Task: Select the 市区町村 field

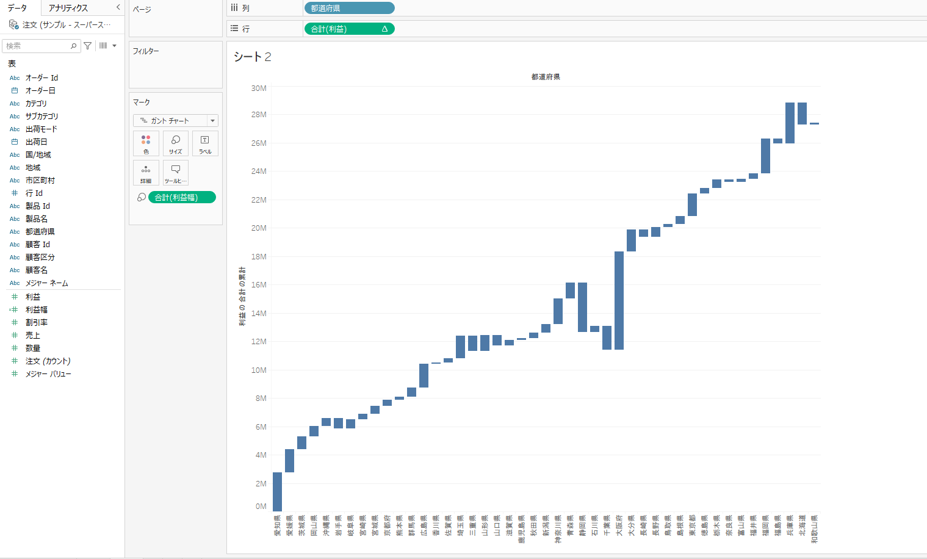Action: tap(40, 180)
